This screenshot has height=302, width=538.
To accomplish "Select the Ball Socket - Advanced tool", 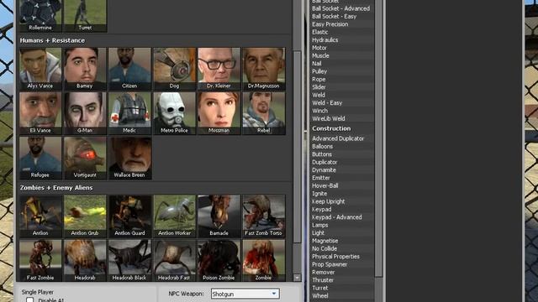I will pyautogui.click(x=341, y=8).
